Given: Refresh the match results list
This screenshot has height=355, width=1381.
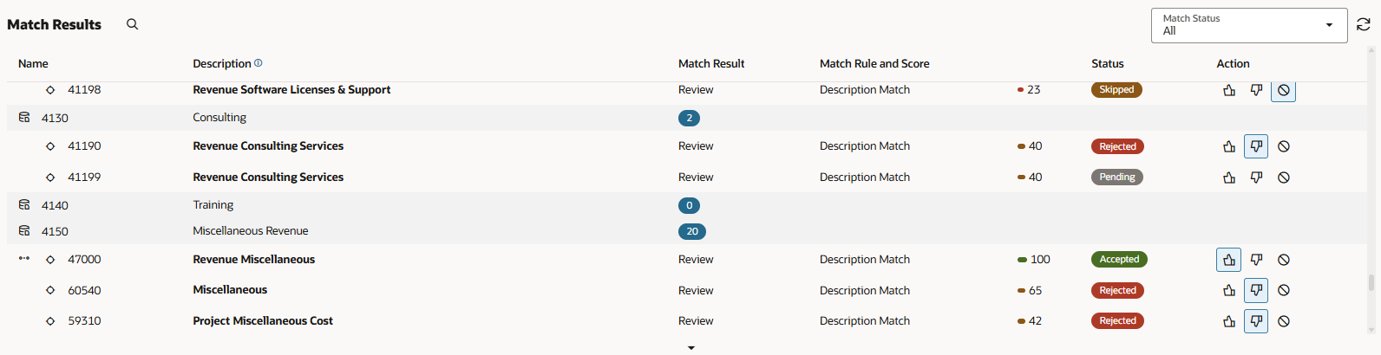Looking at the screenshot, I should tap(1364, 25).
